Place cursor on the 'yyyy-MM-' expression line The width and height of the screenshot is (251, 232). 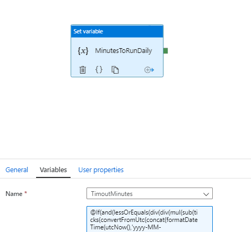pos(125,227)
